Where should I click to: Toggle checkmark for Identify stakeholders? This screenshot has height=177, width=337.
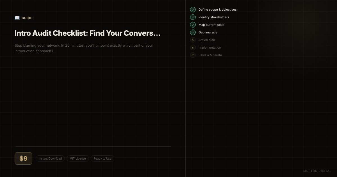193,17
